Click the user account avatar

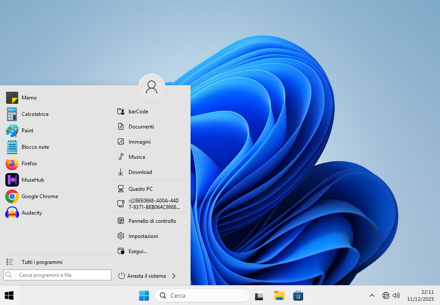tap(152, 87)
